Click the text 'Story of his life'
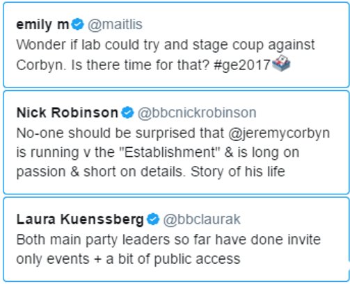The height and width of the screenshot is (284, 350). pyautogui.click(x=238, y=172)
